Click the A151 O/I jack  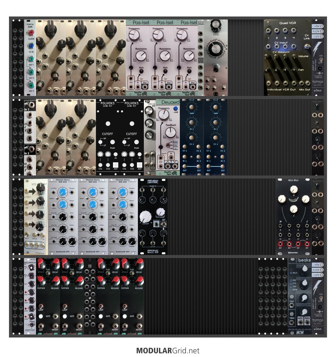coord(31,284)
